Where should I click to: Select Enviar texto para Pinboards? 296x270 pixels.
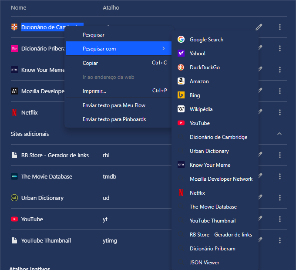pyautogui.click(x=119, y=119)
